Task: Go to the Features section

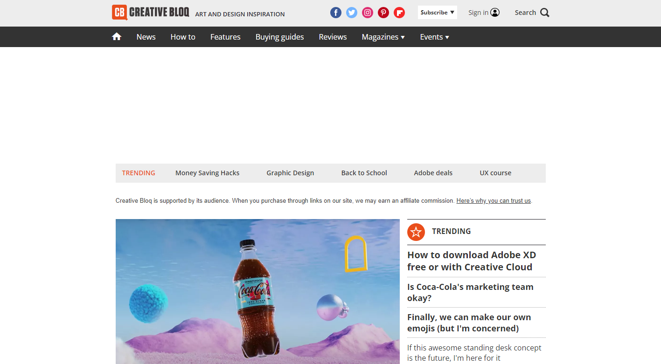Action: pyautogui.click(x=225, y=37)
